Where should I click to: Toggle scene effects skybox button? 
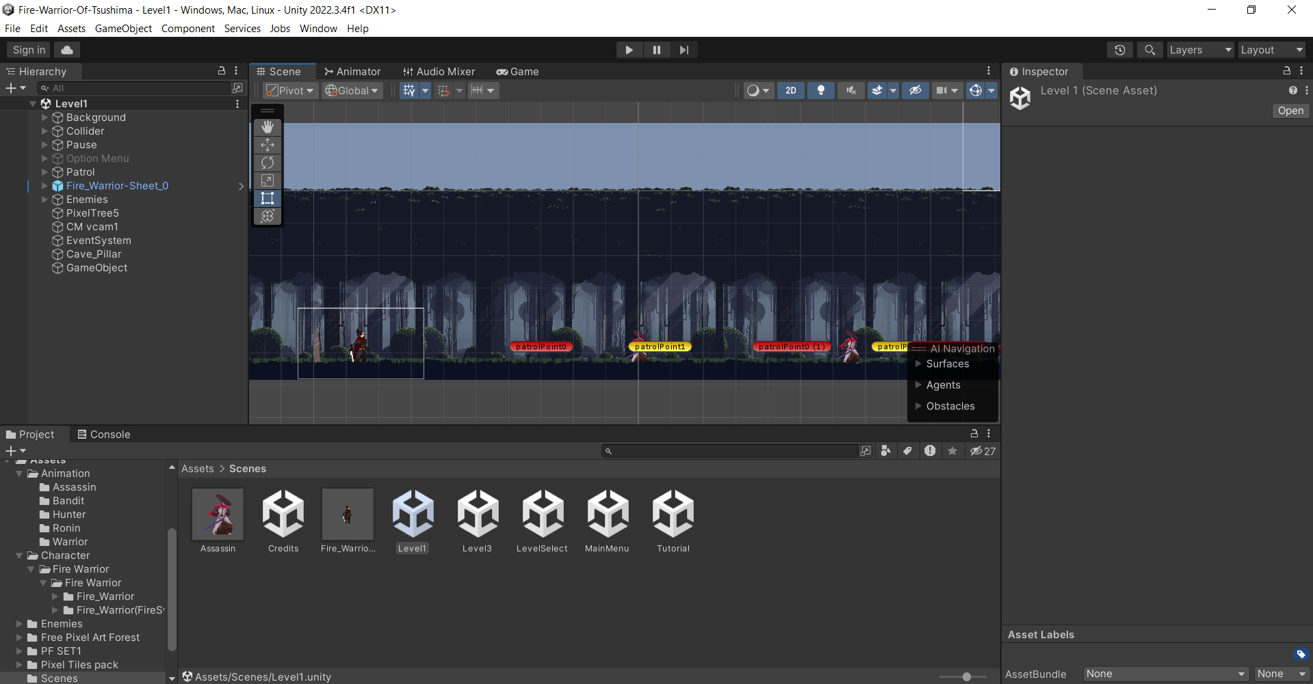877,91
